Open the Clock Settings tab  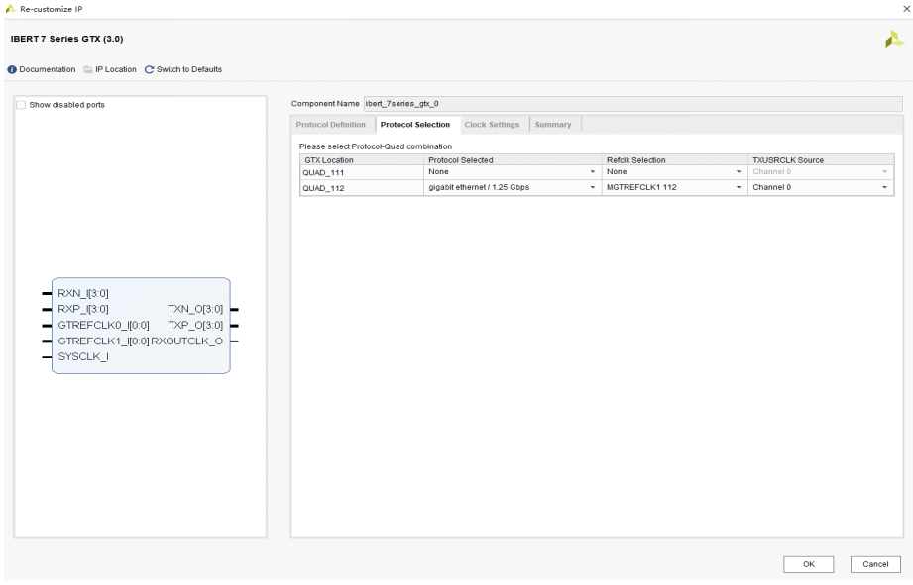click(x=492, y=125)
